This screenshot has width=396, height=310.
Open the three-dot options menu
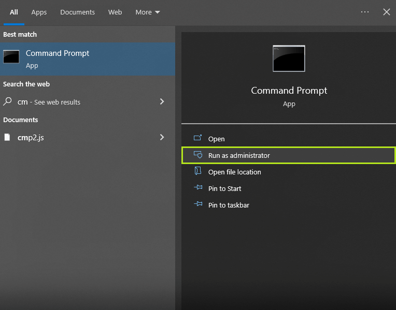point(365,12)
